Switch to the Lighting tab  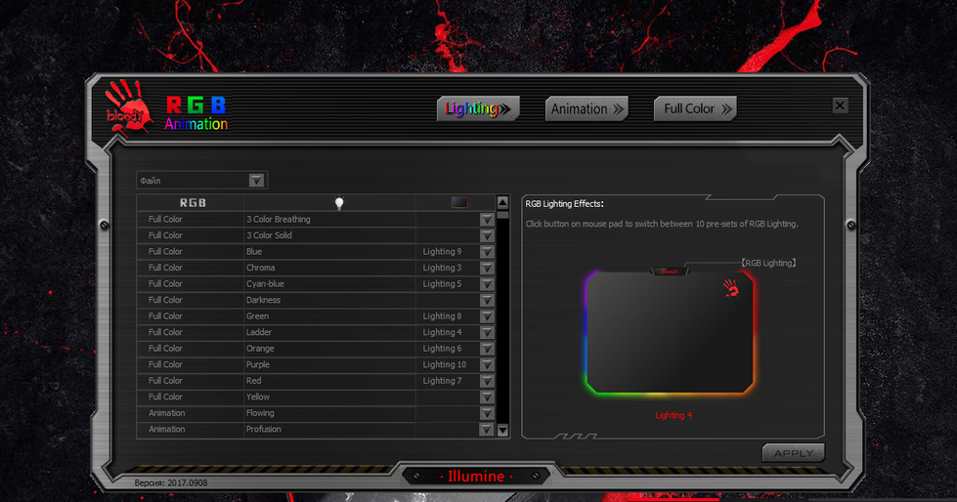(478, 108)
